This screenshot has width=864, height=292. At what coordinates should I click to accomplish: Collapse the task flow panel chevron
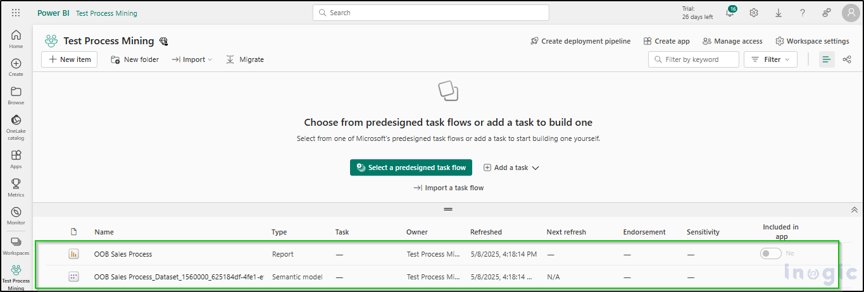point(854,210)
